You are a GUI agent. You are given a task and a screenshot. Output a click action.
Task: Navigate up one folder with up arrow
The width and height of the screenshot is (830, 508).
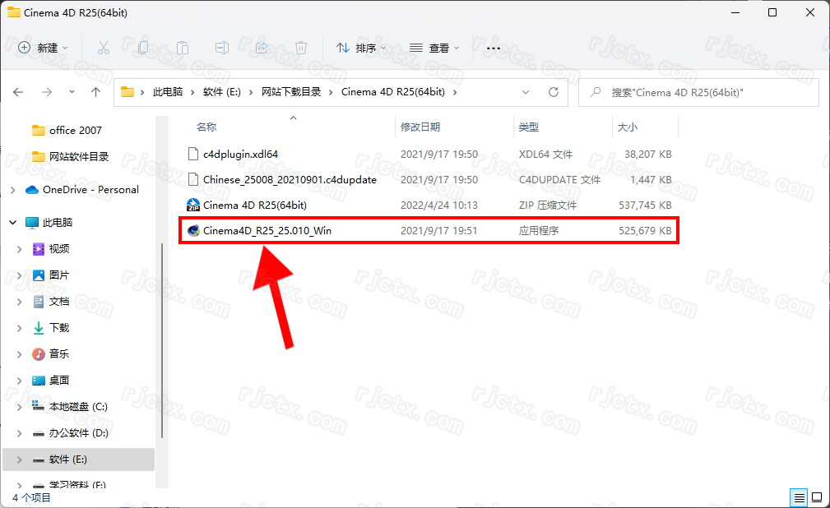95,92
